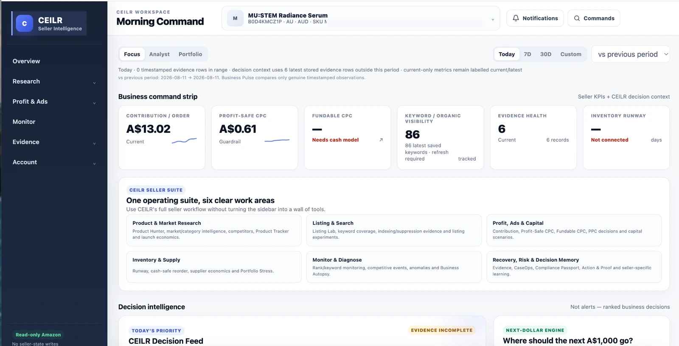Viewport: 679px width, 346px height.
Task: Click the arrow icon beside Needs cash model
Action: 381,140
